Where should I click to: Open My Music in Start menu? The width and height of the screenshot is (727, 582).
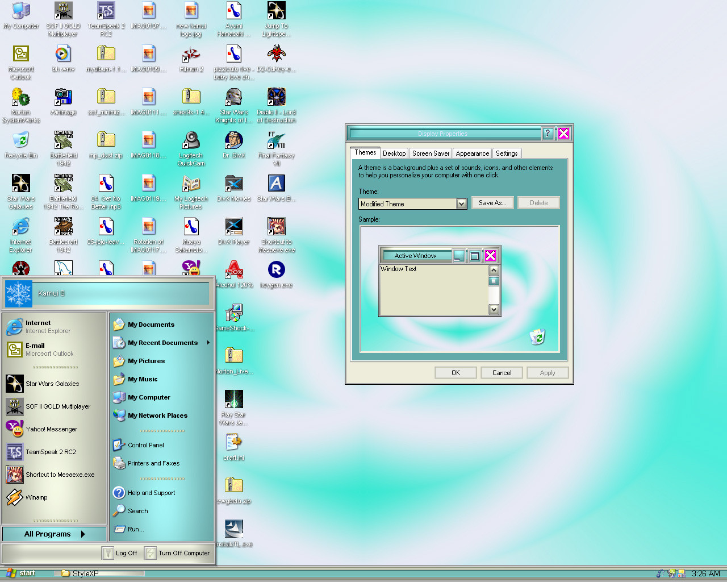pos(162,379)
